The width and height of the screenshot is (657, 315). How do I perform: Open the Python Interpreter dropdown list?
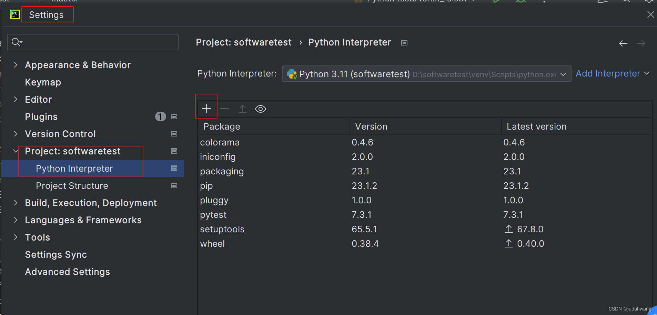click(x=563, y=74)
